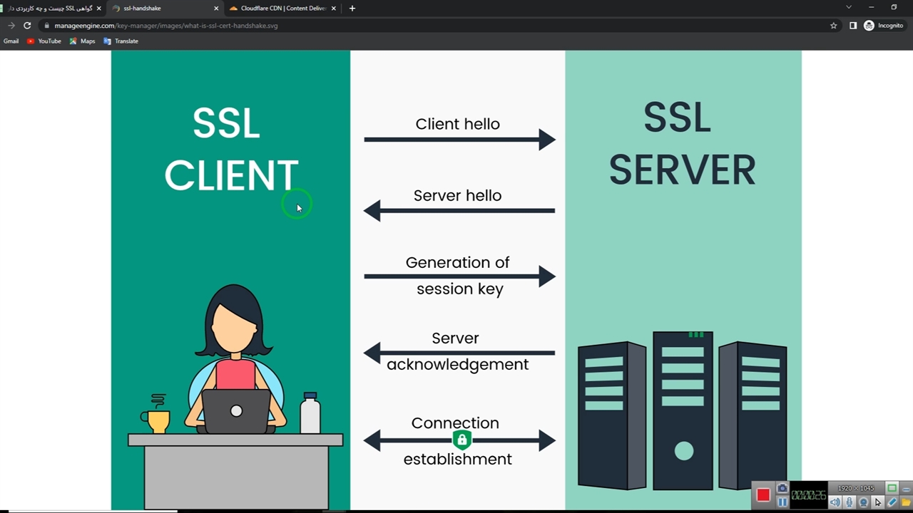Open the blue pencil drawing tool

pos(892,502)
